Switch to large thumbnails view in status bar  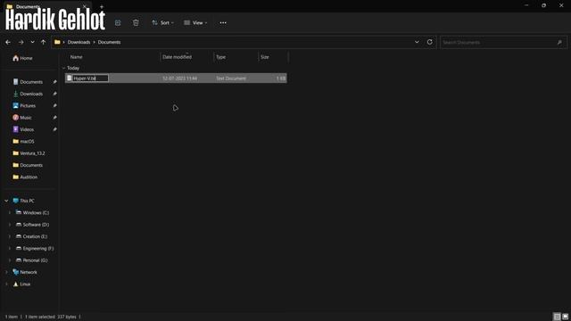click(x=565, y=317)
